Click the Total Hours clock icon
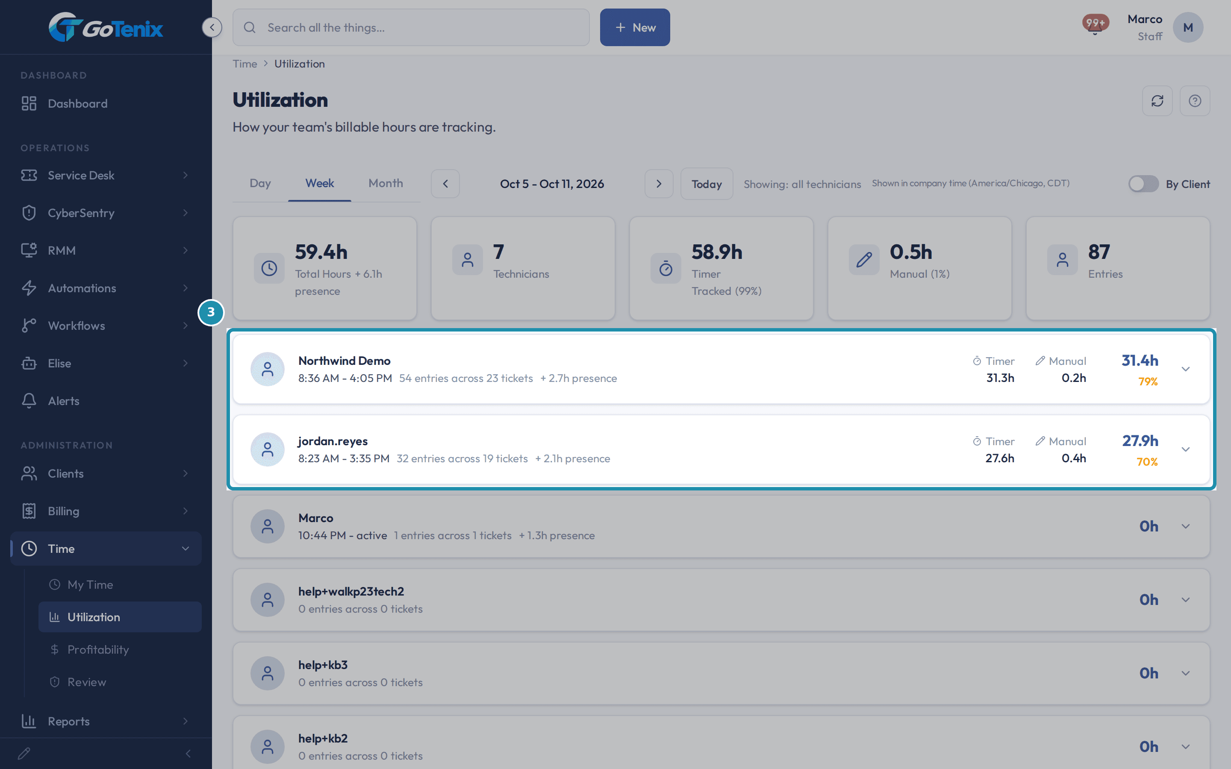1231x769 pixels. click(x=269, y=268)
